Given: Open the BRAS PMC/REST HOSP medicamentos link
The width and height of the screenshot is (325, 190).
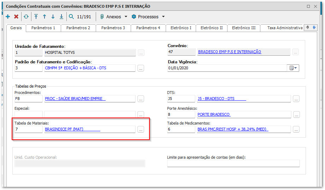Looking at the screenshot, I should click(x=233, y=129).
